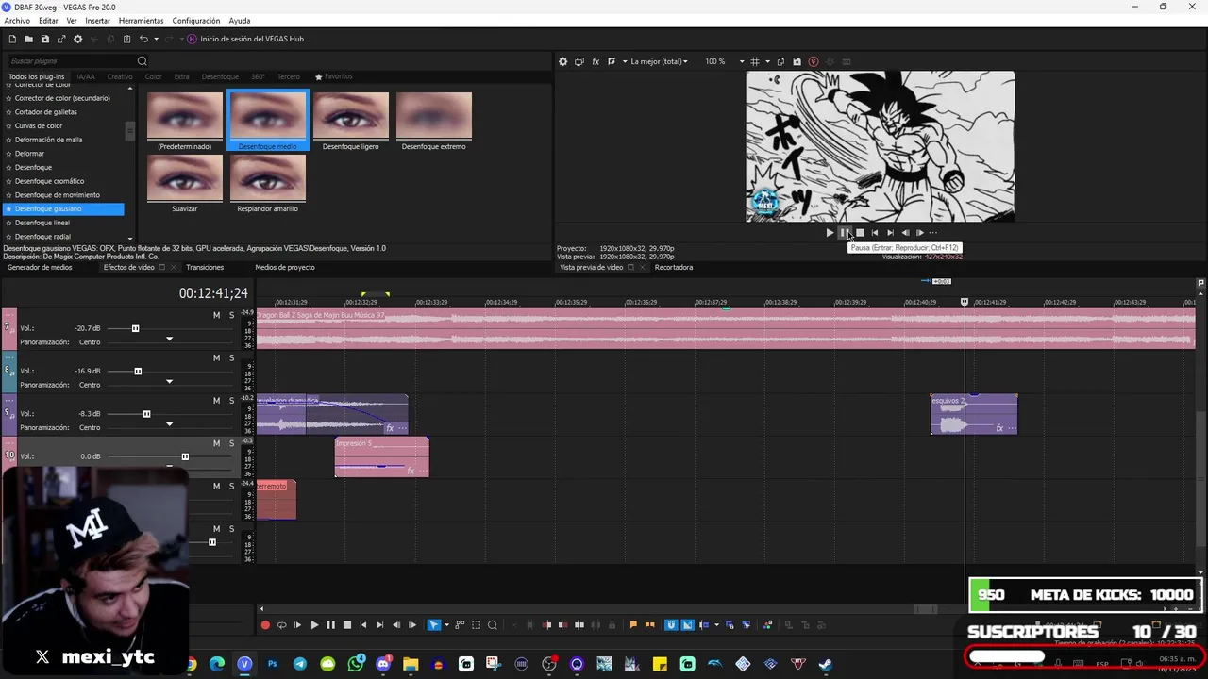
Task: Toggle loop playback on timeline transport
Action: click(281, 625)
